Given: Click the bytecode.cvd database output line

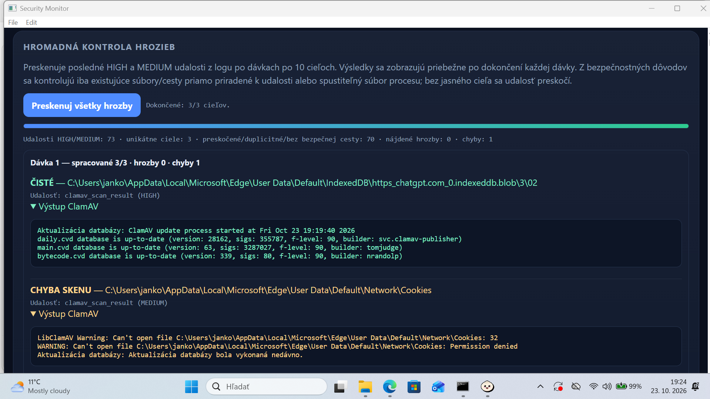Looking at the screenshot, I should [220, 256].
